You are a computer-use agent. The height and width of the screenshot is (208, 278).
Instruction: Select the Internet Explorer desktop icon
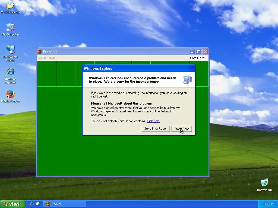click(10, 76)
